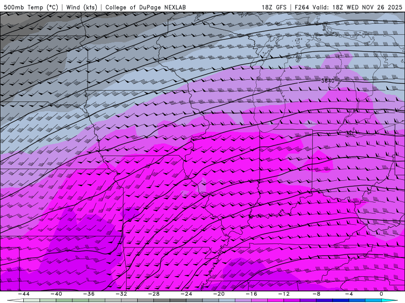Click the '-32' colorbar label
Image resolution: width=405 pixels, height=303 pixels.
[x=121, y=294]
